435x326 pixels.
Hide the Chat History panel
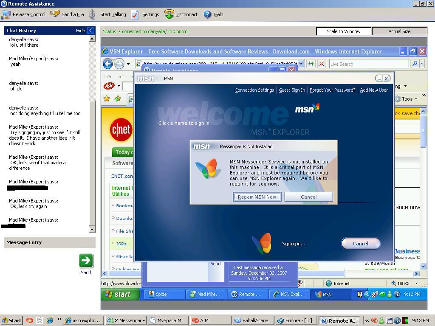(90, 31)
